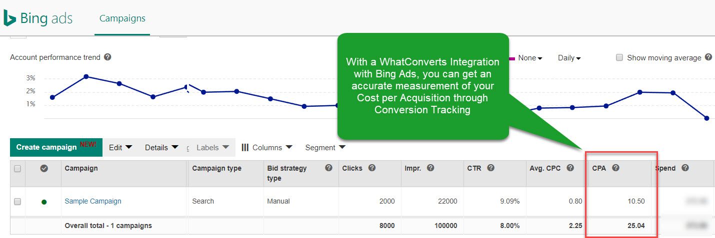Open Avg. CPC column help icon
715x238 pixels.
(x=570, y=168)
